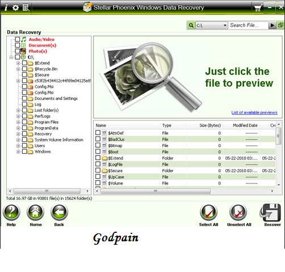Click the Photo(s) category icon
Image resolution: width=285 pixels, height=272 pixels.
(23, 51)
